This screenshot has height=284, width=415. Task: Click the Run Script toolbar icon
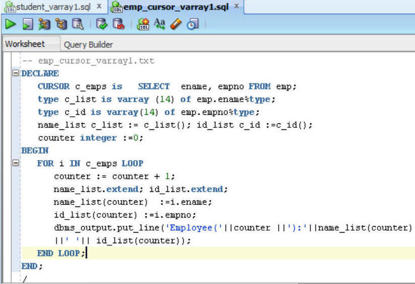28,24
